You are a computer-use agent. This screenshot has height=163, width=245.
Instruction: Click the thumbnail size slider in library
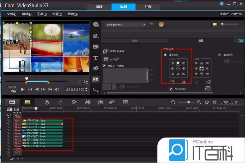(230, 24)
